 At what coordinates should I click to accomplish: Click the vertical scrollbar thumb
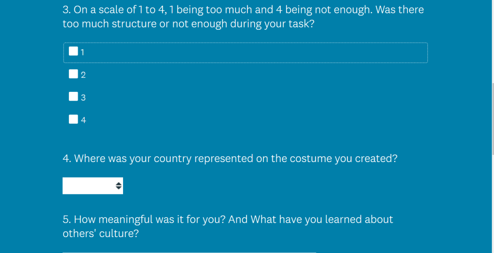[493, 119]
